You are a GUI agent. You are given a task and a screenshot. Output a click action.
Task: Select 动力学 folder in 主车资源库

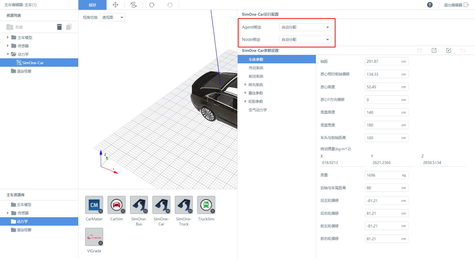[x=39, y=221]
